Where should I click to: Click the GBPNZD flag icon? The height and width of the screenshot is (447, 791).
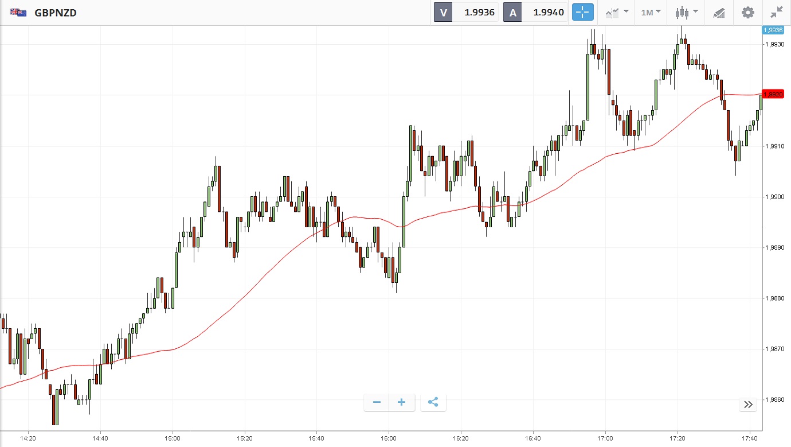(18, 12)
